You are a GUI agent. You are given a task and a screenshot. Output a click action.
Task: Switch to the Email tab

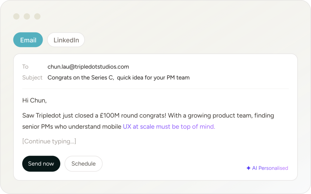pos(28,40)
